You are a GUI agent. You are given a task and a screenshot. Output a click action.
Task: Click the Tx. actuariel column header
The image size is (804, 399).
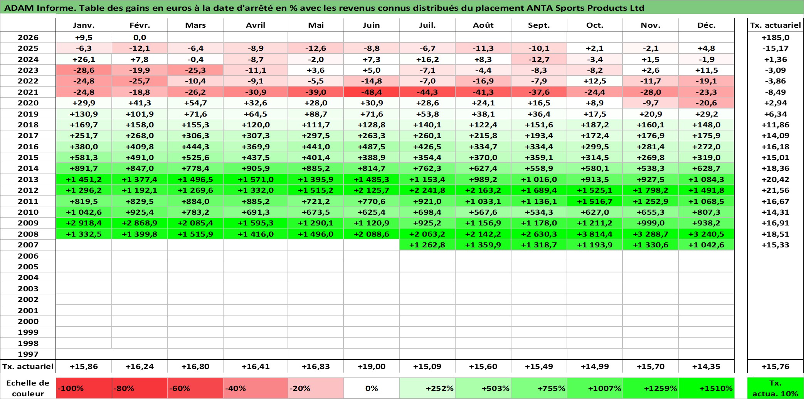pos(775,25)
